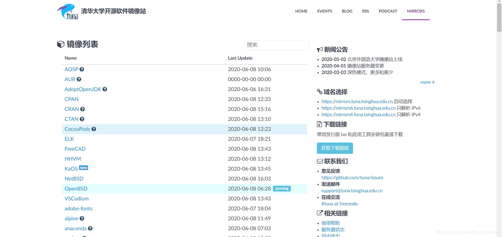502x237 pixels.
Task: Open BLOG navigation item
Action: click(347, 11)
